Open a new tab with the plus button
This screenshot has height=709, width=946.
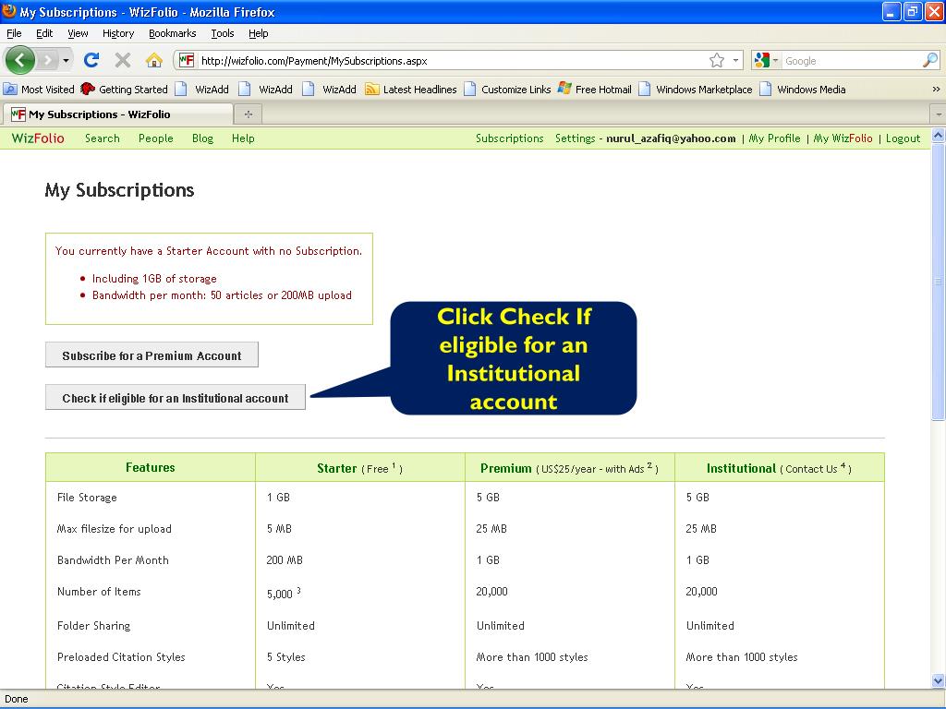(248, 114)
